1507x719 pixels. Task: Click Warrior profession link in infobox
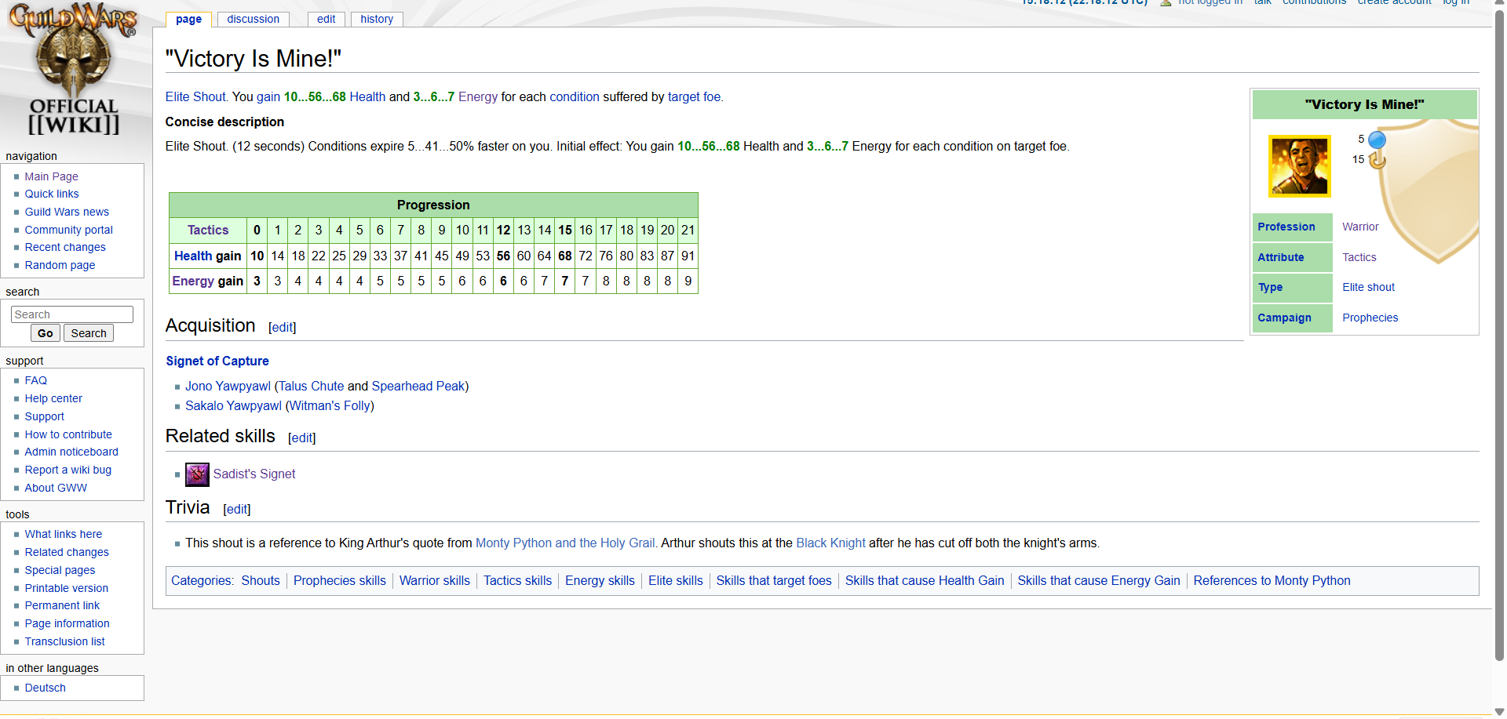pos(1360,227)
